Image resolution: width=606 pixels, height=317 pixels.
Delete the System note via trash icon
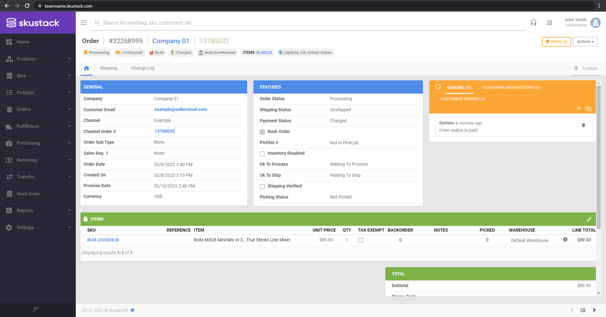click(584, 125)
